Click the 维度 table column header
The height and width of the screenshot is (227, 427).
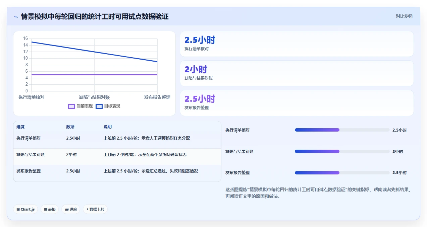click(20, 127)
